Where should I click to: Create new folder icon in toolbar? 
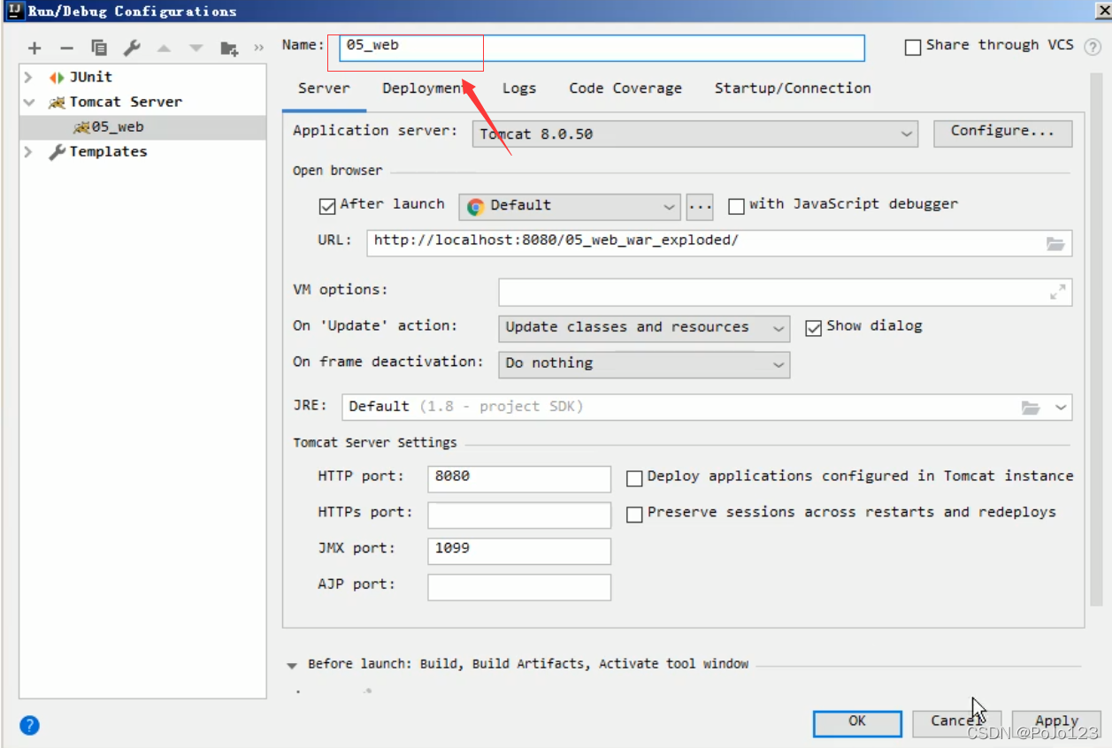click(229, 48)
